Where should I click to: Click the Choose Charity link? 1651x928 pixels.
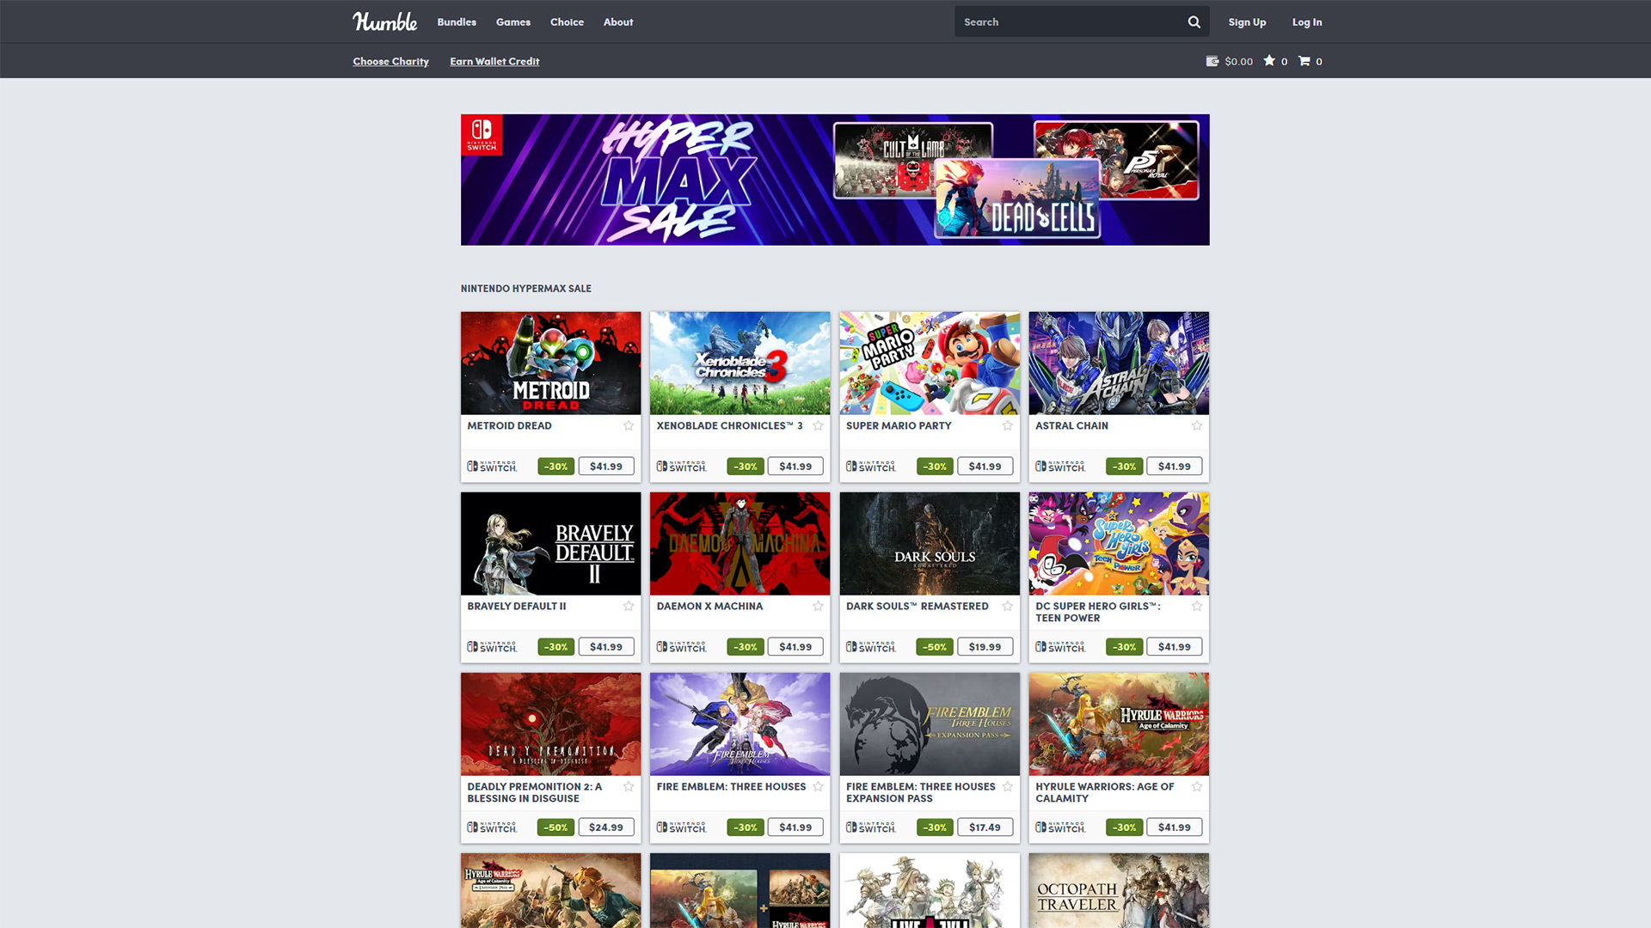[389, 60]
